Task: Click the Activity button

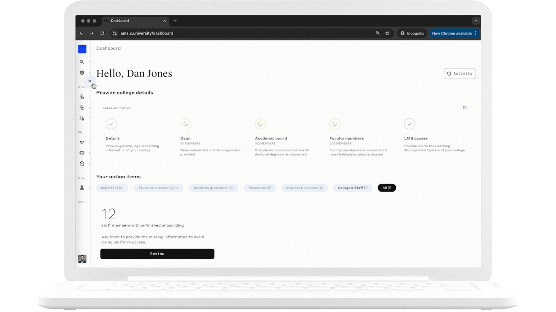Action: [460, 74]
